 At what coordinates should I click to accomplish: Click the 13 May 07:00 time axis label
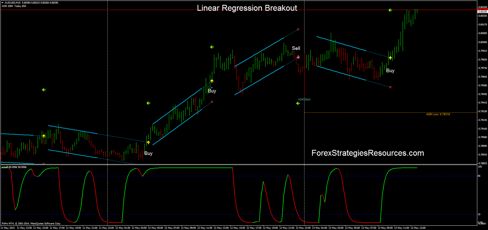[x=369, y=228]
